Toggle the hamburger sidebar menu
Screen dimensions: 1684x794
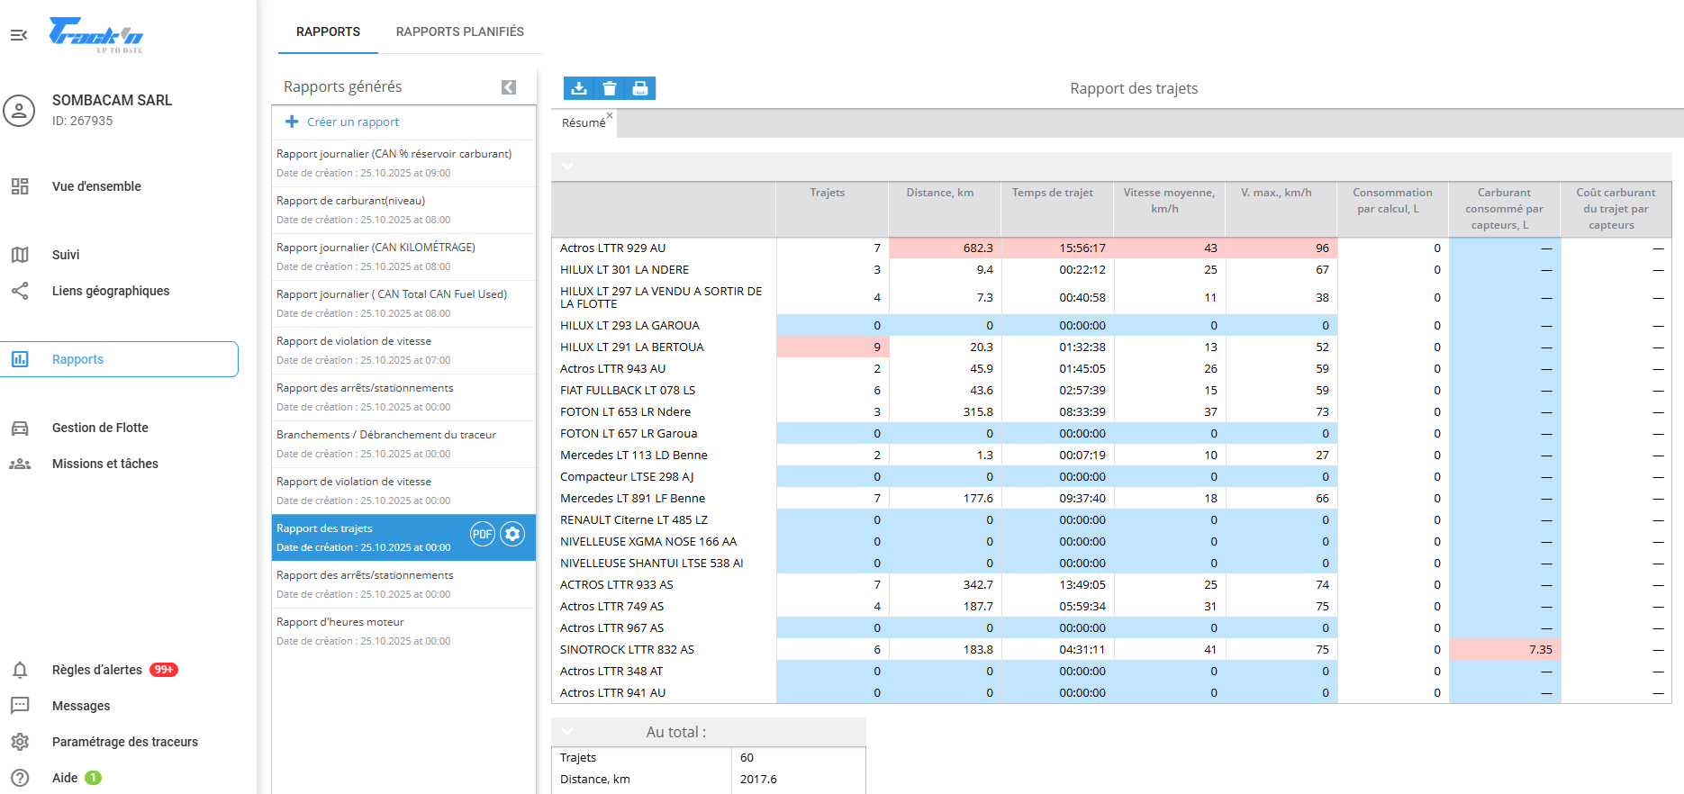coord(19,35)
